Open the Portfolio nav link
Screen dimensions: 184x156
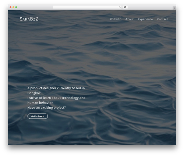tap(116, 19)
